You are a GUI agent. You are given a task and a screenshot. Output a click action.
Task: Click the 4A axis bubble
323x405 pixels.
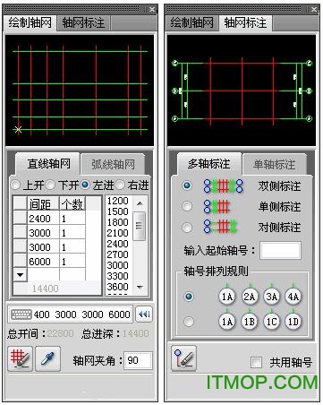coord(293,297)
